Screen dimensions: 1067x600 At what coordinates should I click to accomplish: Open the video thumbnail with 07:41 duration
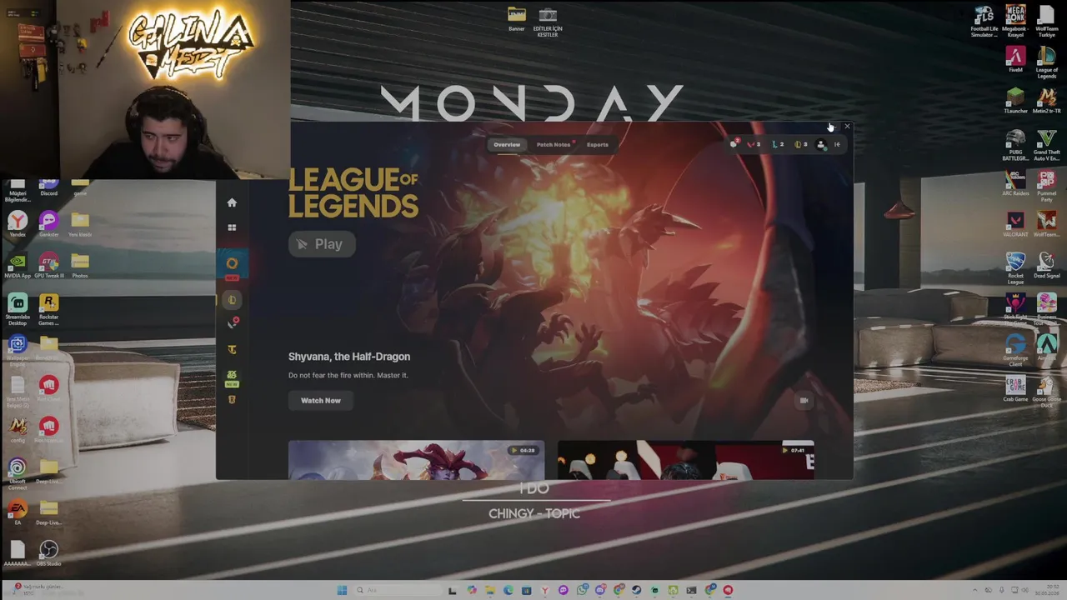[686, 460]
